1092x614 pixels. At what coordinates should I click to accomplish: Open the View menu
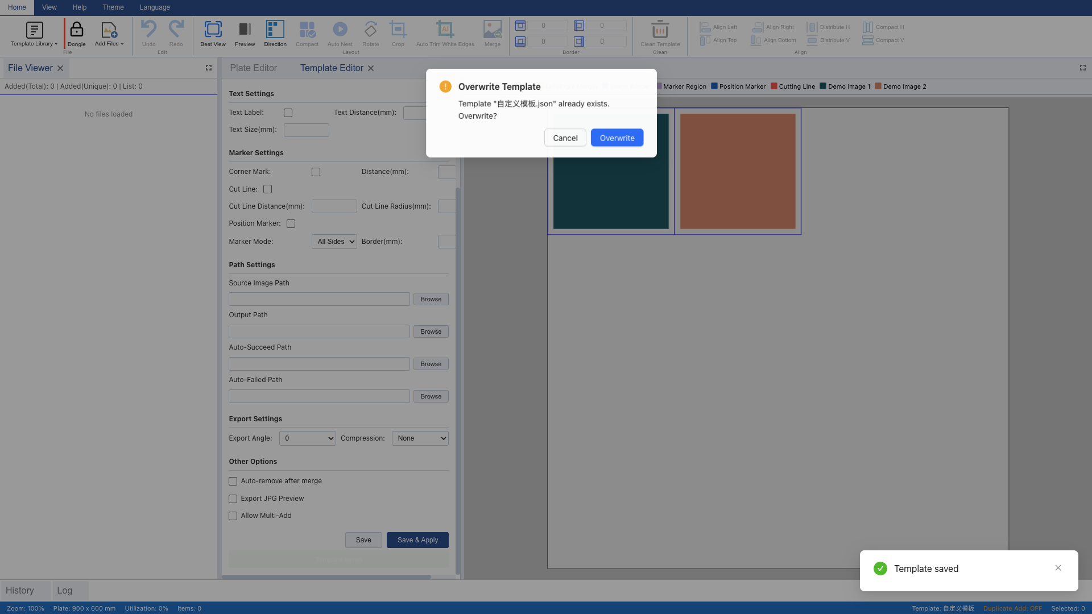49,7
